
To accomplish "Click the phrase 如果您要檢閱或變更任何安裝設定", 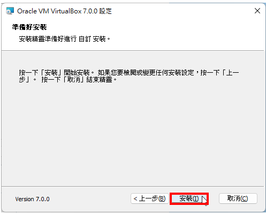I will pos(146,73).
